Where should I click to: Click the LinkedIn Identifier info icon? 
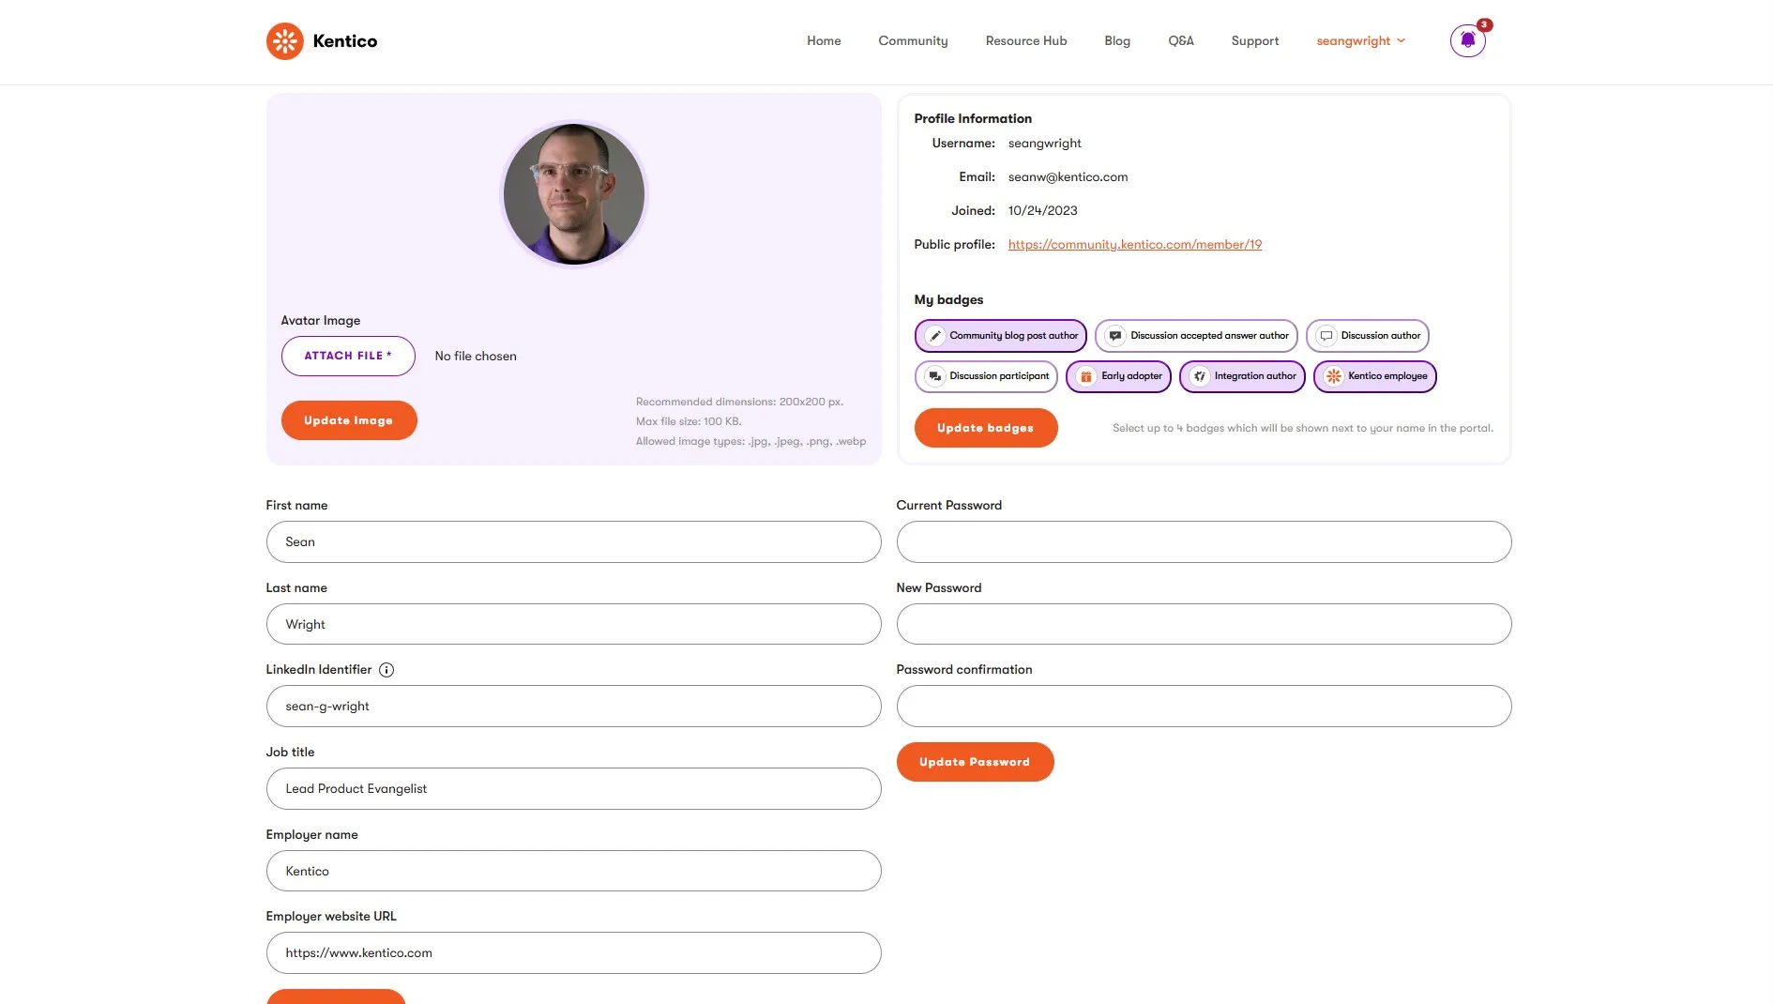386,670
